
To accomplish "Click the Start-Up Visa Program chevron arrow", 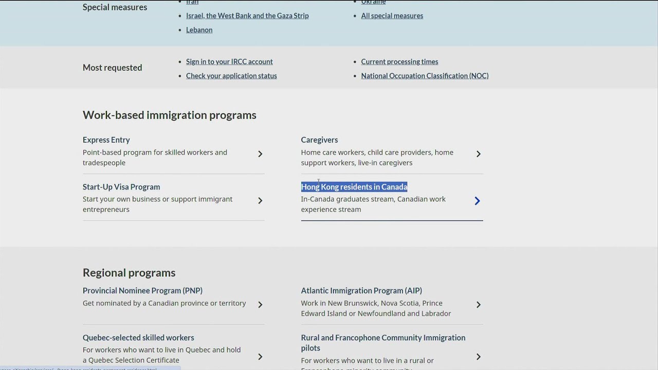I will 260,200.
